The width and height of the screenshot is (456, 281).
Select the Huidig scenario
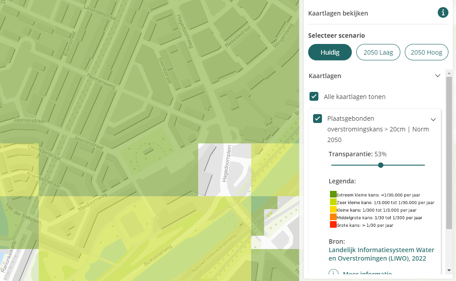tap(330, 52)
